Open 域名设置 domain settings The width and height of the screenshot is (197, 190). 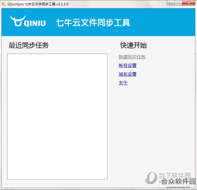pyautogui.click(x=128, y=74)
